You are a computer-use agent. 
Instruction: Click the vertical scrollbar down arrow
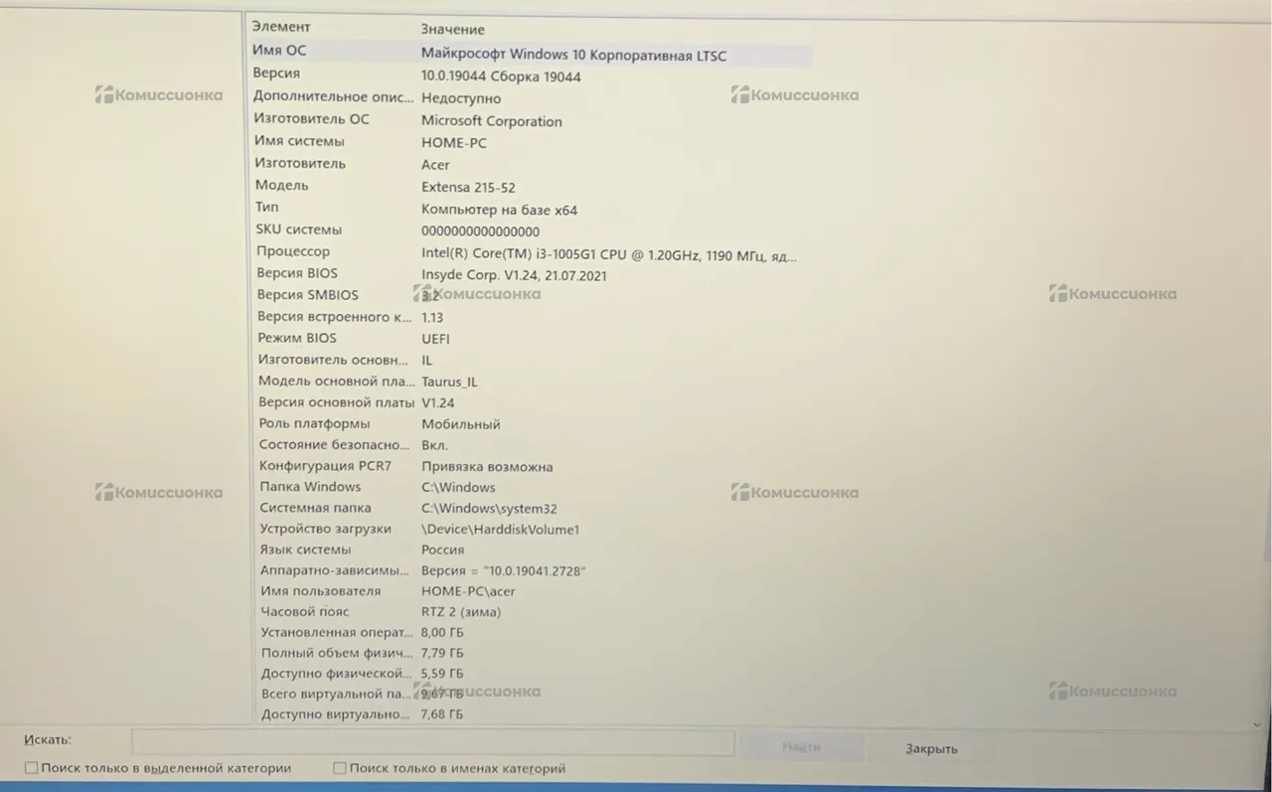click(x=1258, y=724)
